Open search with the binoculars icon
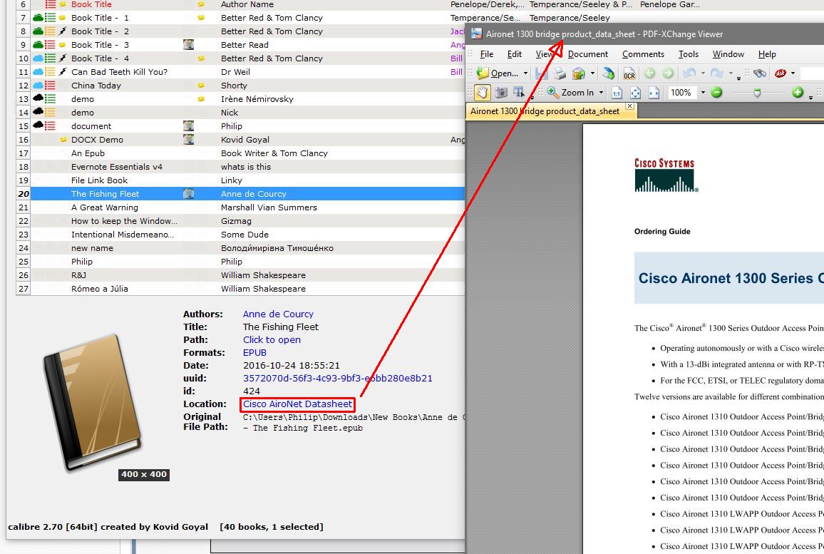The height and width of the screenshot is (554, 824). pyautogui.click(x=759, y=73)
